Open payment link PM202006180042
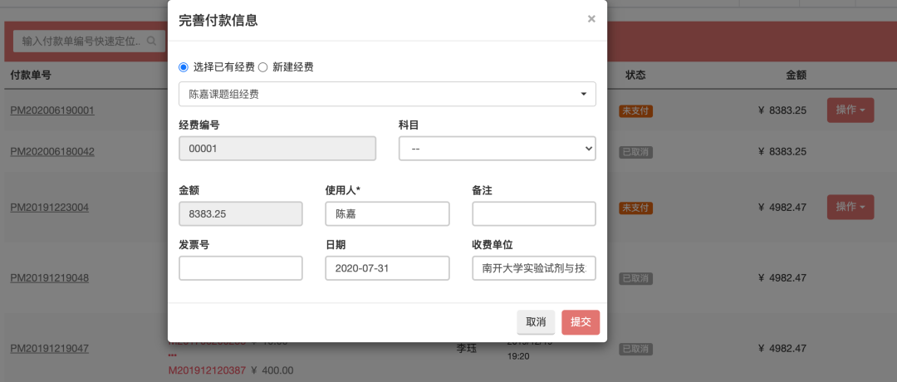897x382 pixels. pos(52,152)
